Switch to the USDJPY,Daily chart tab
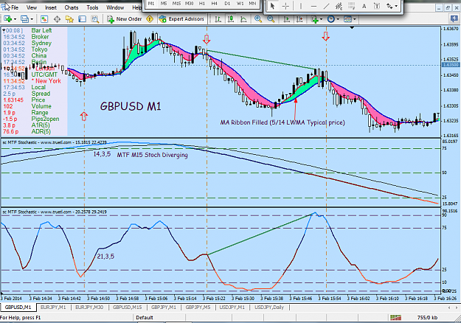Image resolution: width=461 pixels, height=323 pixels. coord(269,308)
